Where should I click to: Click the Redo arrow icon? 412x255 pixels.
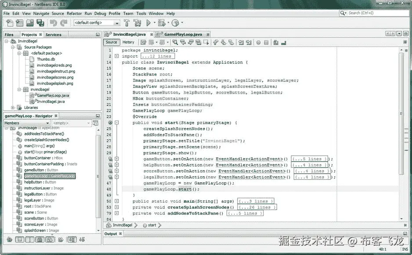point(64,23)
